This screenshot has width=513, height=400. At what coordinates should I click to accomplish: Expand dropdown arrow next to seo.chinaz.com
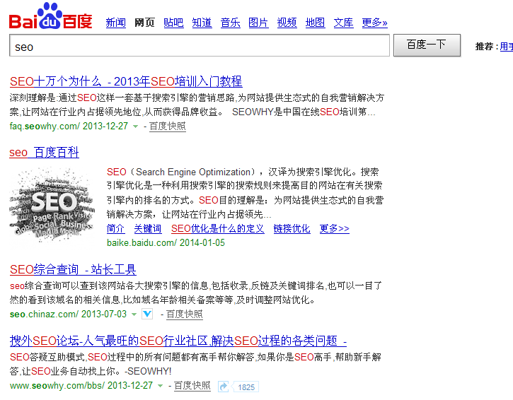pyautogui.click(x=134, y=314)
